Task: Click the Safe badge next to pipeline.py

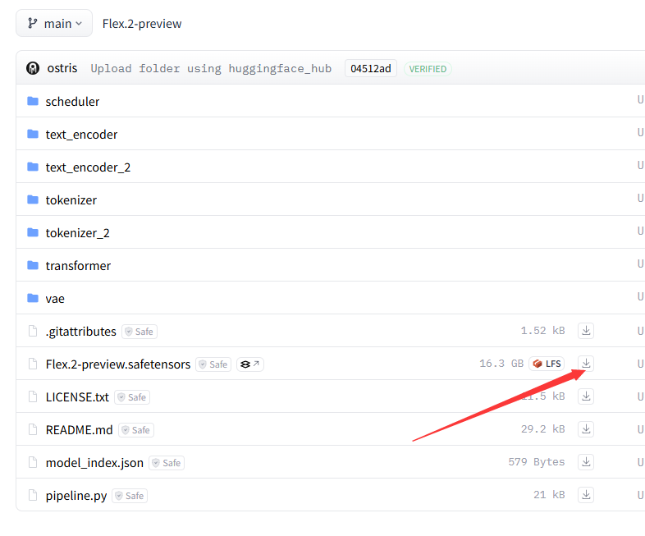Action: click(x=130, y=496)
